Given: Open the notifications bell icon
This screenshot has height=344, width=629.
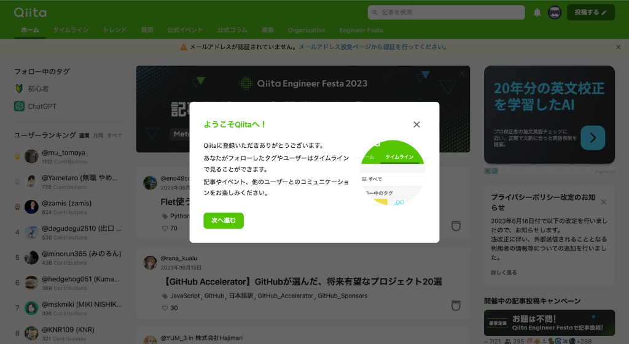Looking at the screenshot, I should (537, 12).
